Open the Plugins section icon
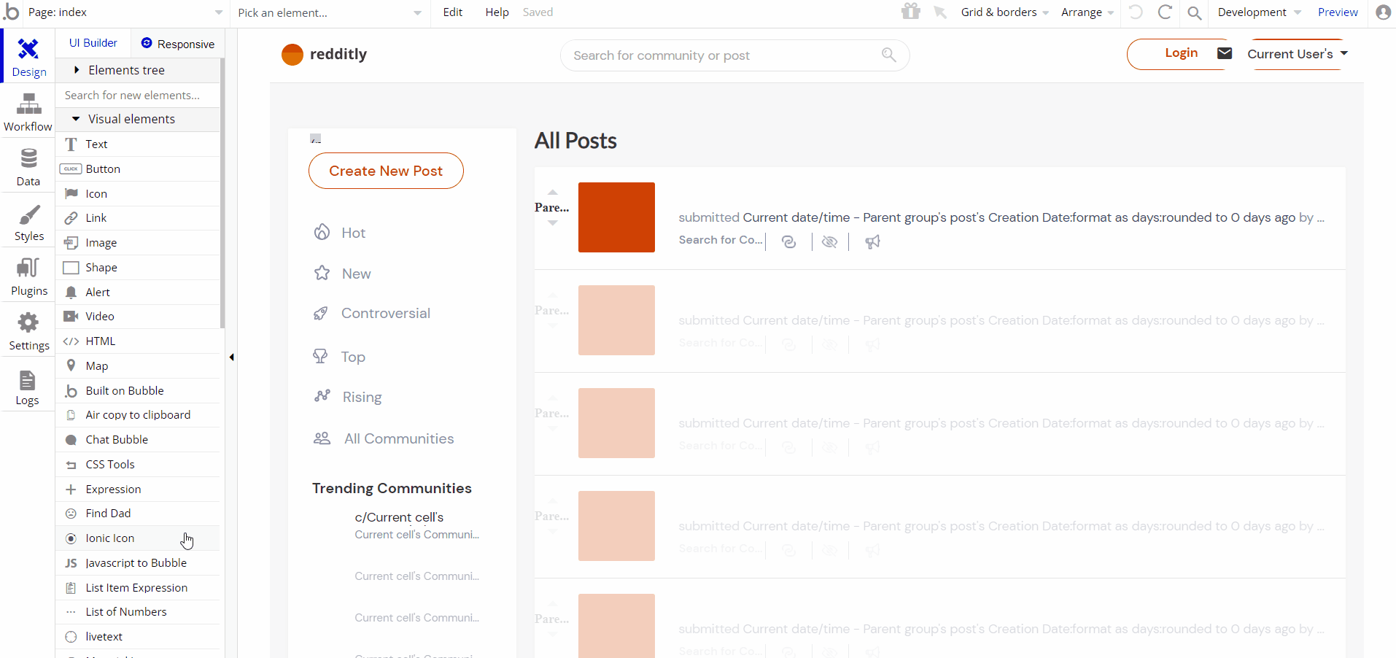The height and width of the screenshot is (658, 1396). coord(28,277)
